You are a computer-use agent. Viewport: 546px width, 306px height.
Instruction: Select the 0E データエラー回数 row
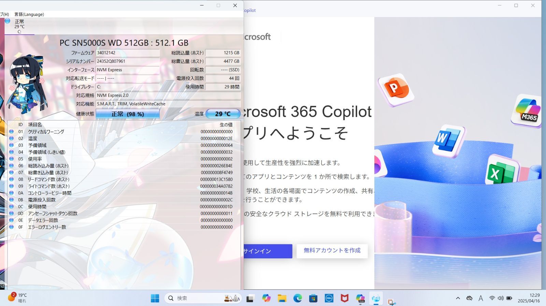click(124, 220)
